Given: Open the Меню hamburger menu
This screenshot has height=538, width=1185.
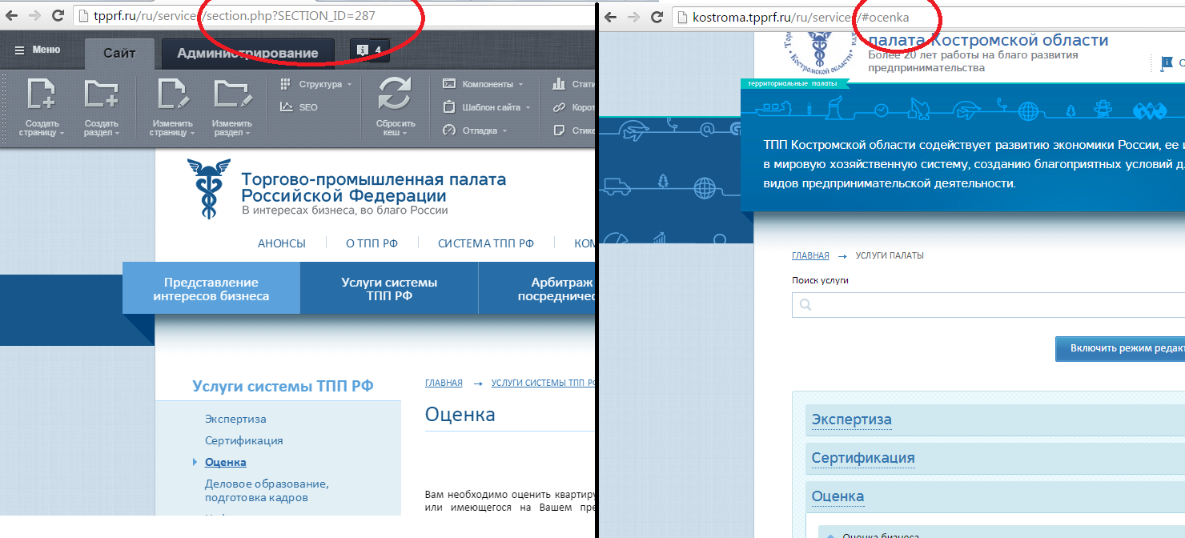Looking at the screenshot, I should point(38,50).
